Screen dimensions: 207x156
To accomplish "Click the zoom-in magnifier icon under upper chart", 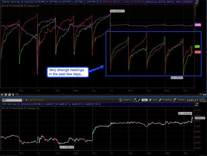I will 6,95.
